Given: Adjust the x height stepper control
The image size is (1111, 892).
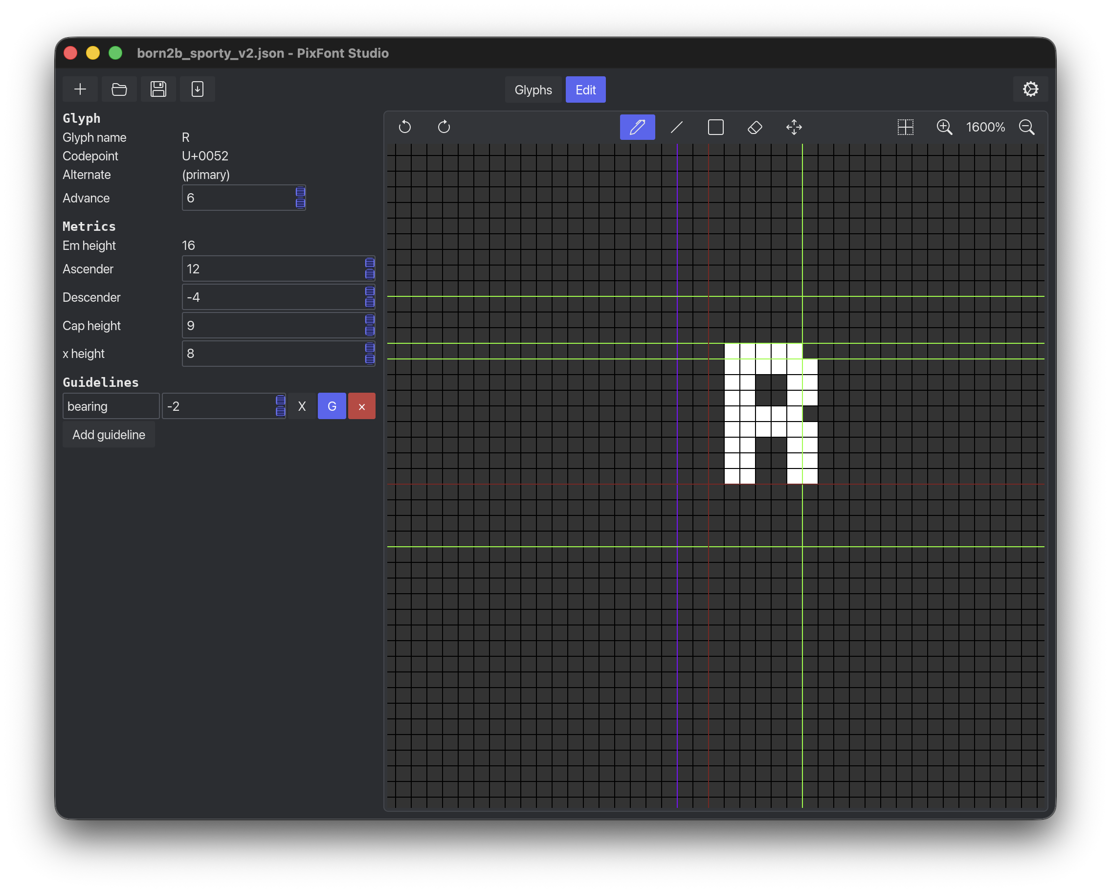Looking at the screenshot, I should [x=370, y=354].
